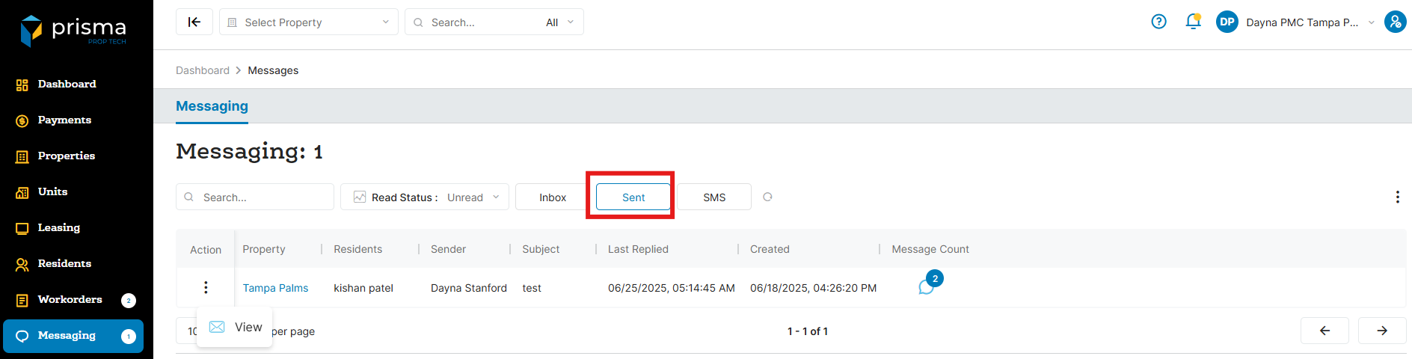Open the All search filter dropdown

(x=559, y=22)
